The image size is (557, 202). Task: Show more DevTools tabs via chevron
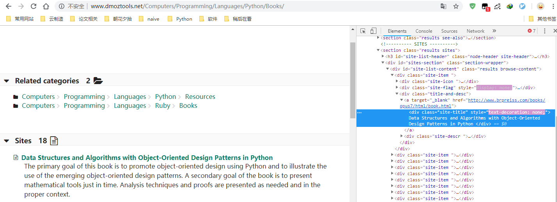[494, 31]
